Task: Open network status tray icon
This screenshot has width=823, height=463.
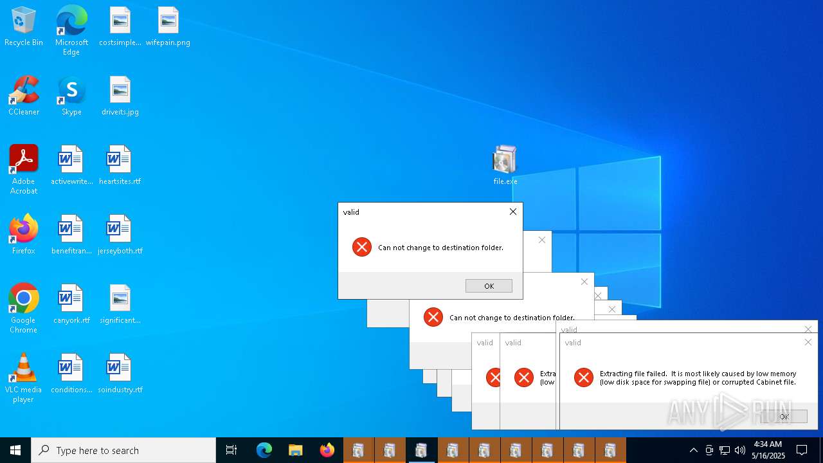Action: click(725, 450)
